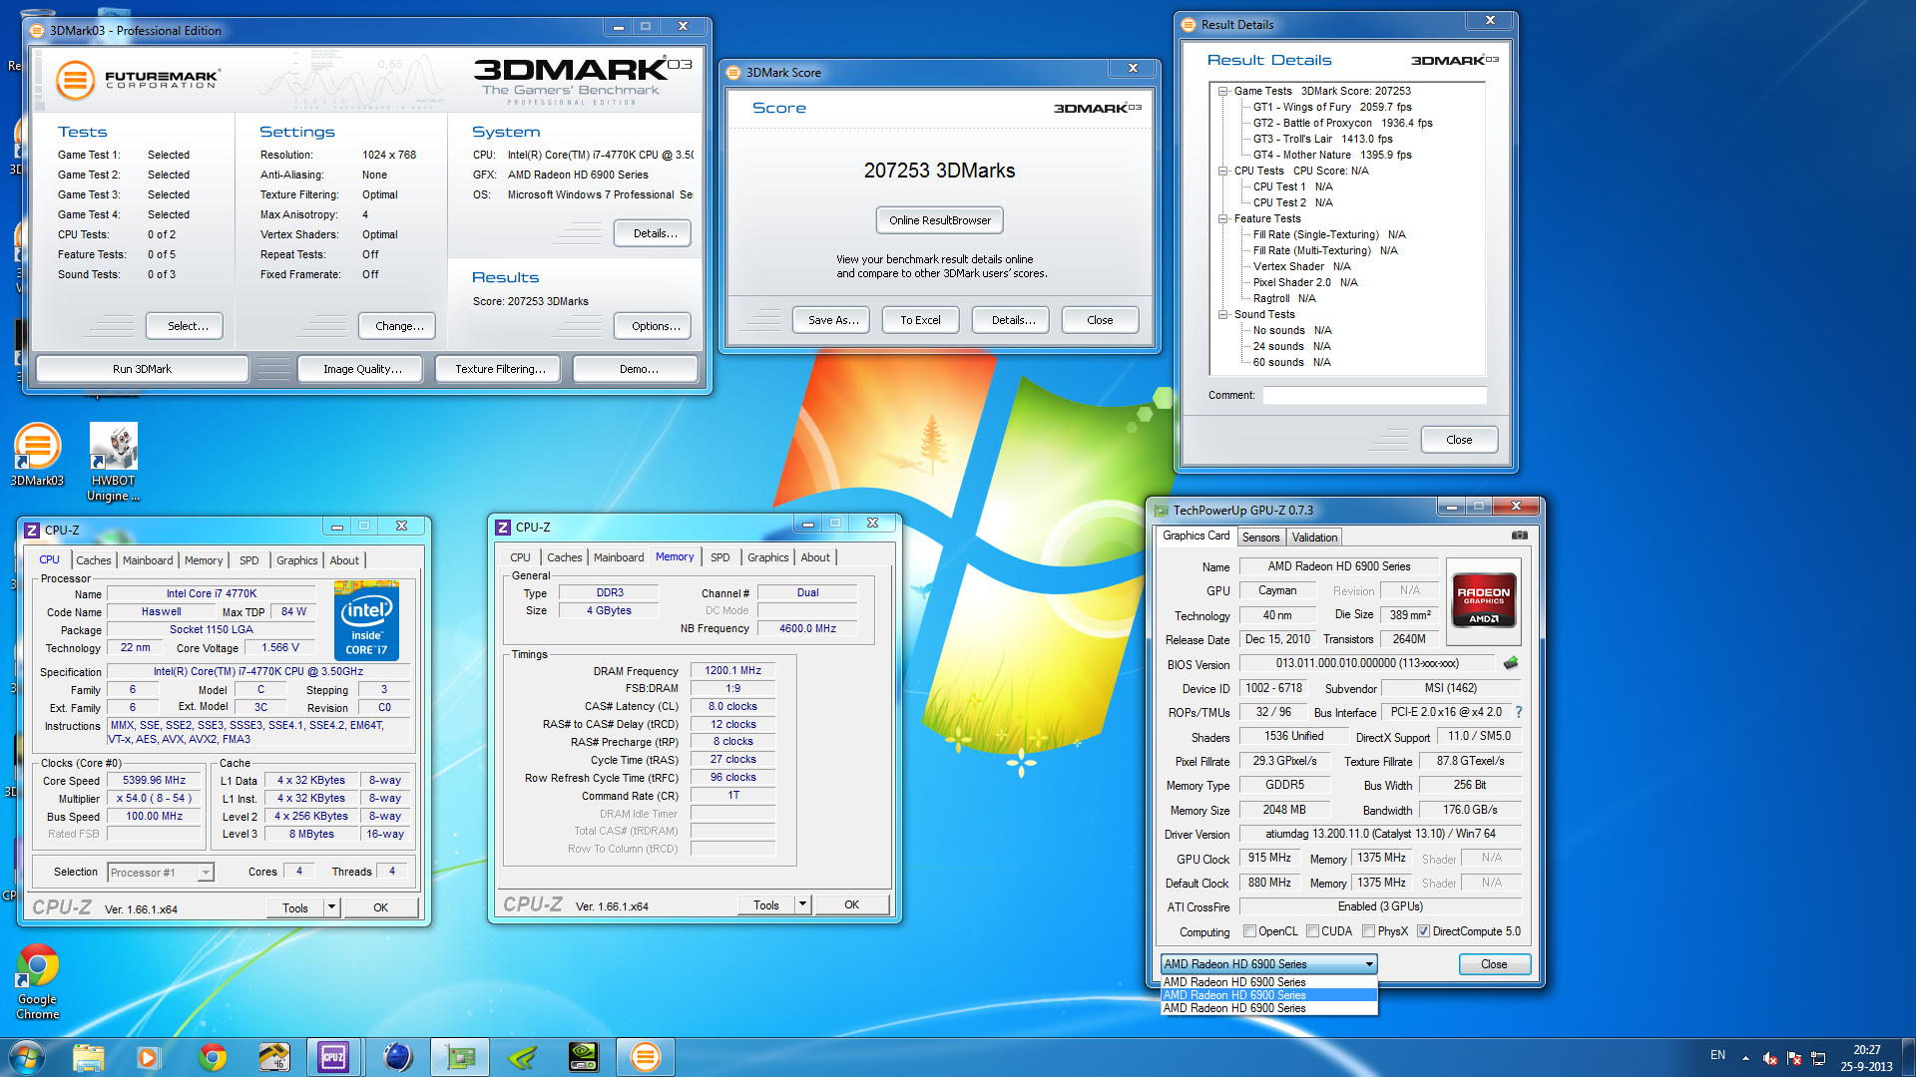Enable the PhysX checkbox in GPU-Z
1916x1077 pixels.
[x=1369, y=931]
